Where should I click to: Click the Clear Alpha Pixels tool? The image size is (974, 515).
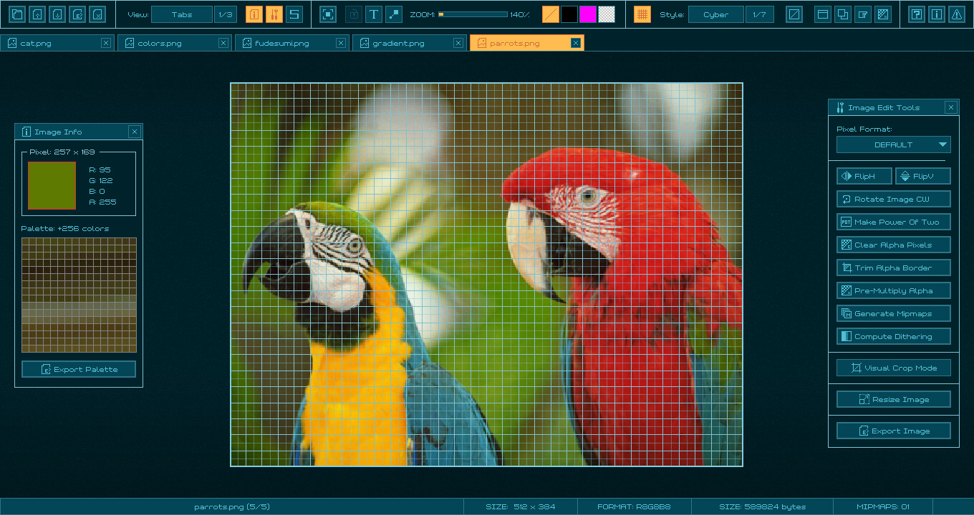(893, 244)
